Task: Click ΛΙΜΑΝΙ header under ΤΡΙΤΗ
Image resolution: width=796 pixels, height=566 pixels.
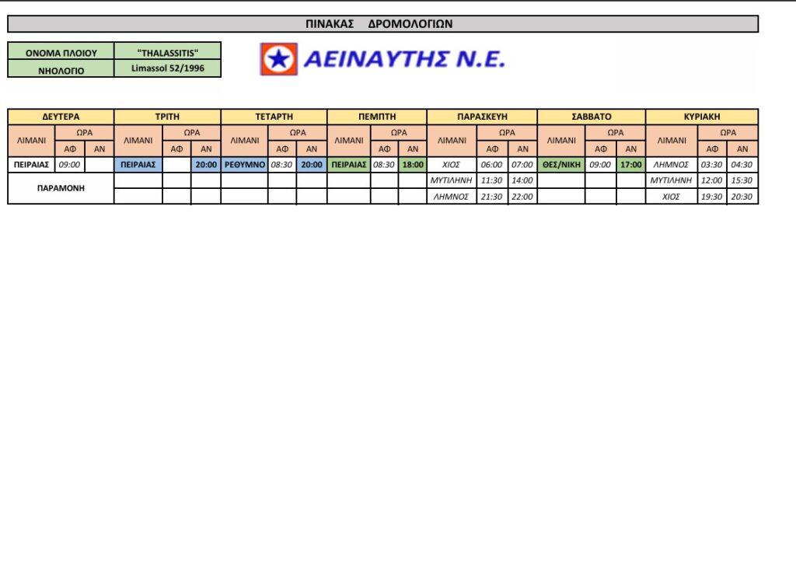Action: pyautogui.click(x=138, y=141)
